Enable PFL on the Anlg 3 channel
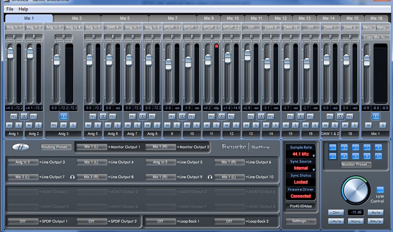Image resolution: width=393 pixels, height=232 pixels. 54,125
